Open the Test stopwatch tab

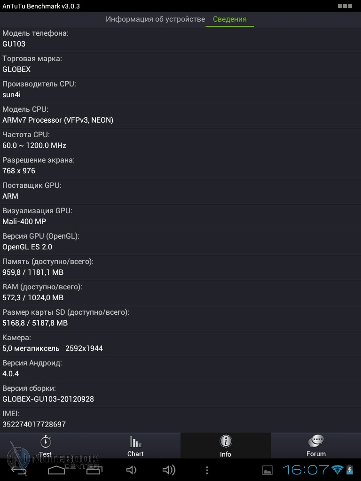point(45,445)
